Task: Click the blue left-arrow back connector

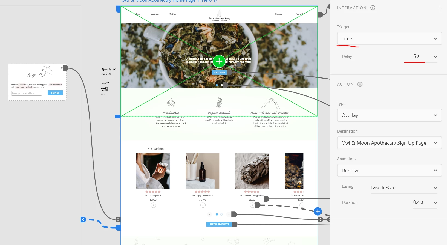Action: pyautogui.click(x=83, y=219)
